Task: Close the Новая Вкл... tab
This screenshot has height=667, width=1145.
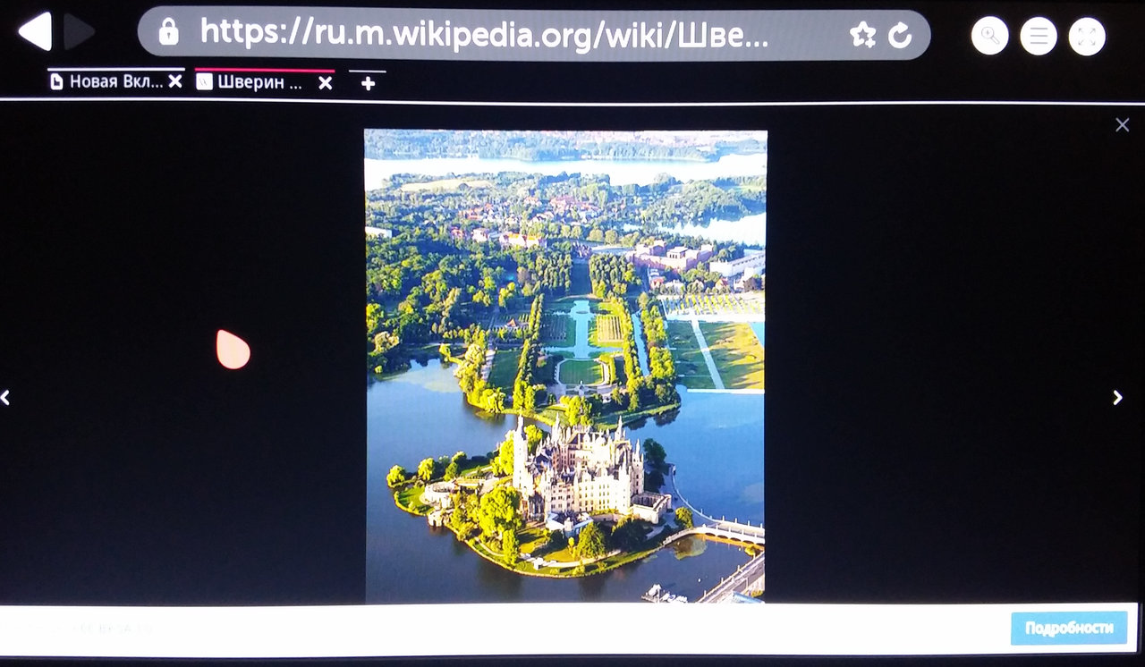Action: [x=175, y=82]
